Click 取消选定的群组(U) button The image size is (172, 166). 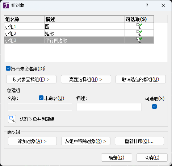[x=140, y=79]
